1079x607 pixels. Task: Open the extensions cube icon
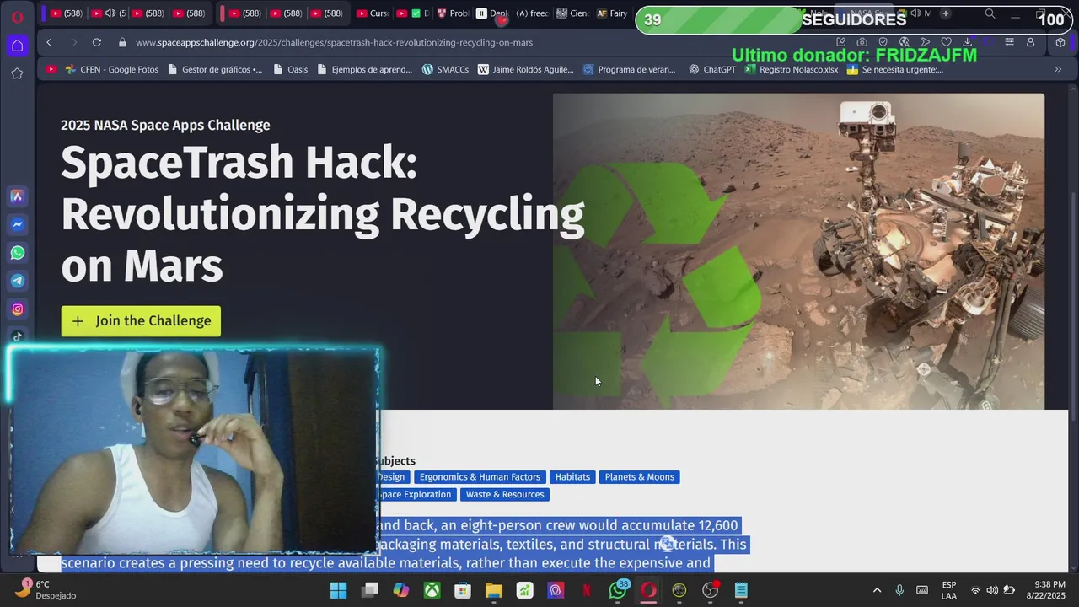click(x=1060, y=42)
